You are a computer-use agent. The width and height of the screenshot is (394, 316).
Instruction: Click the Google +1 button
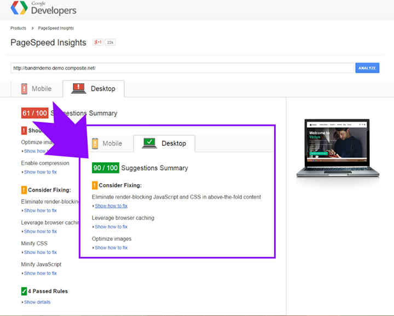click(x=98, y=42)
